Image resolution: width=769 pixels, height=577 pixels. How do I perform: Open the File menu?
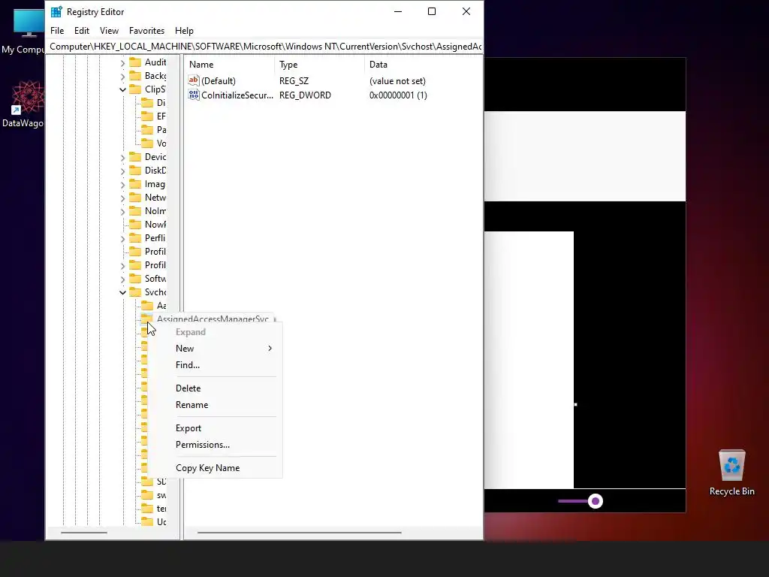[x=57, y=30]
